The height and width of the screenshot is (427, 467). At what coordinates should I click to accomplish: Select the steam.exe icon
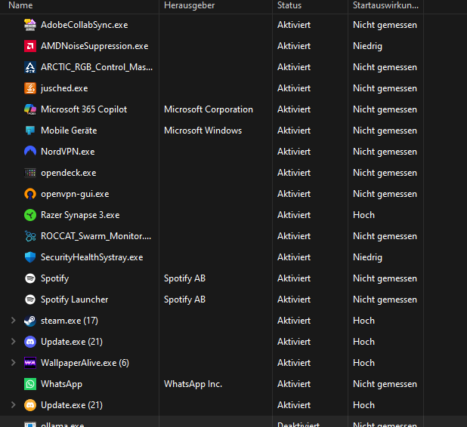point(30,321)
